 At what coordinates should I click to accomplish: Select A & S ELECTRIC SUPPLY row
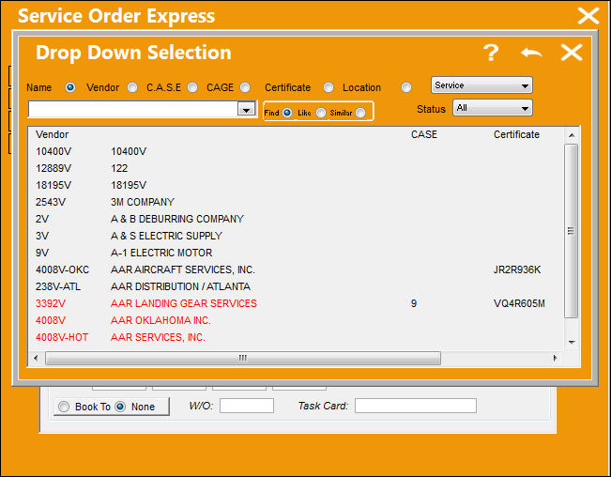tap(297, 236)
